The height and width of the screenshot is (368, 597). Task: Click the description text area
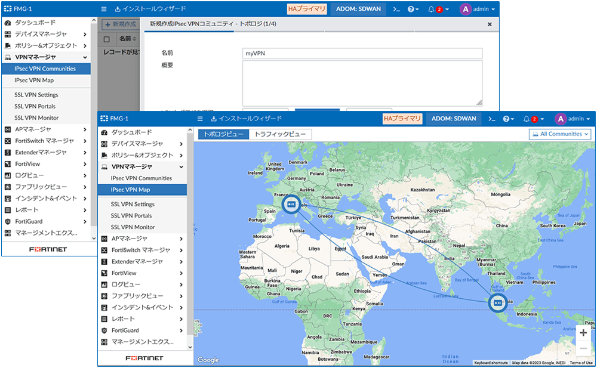coord(362,84)
